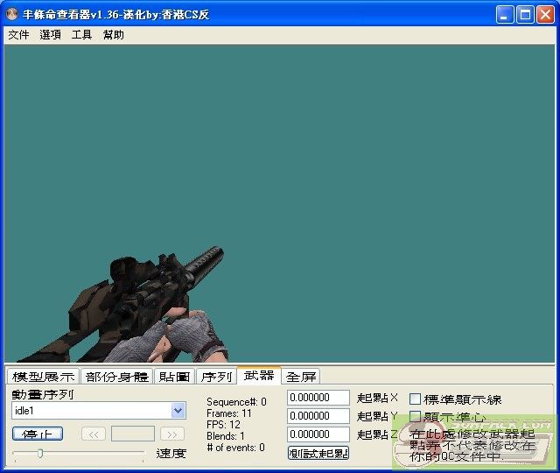
Task: Switch to the 全屏 tab
Action: point(301,377)
